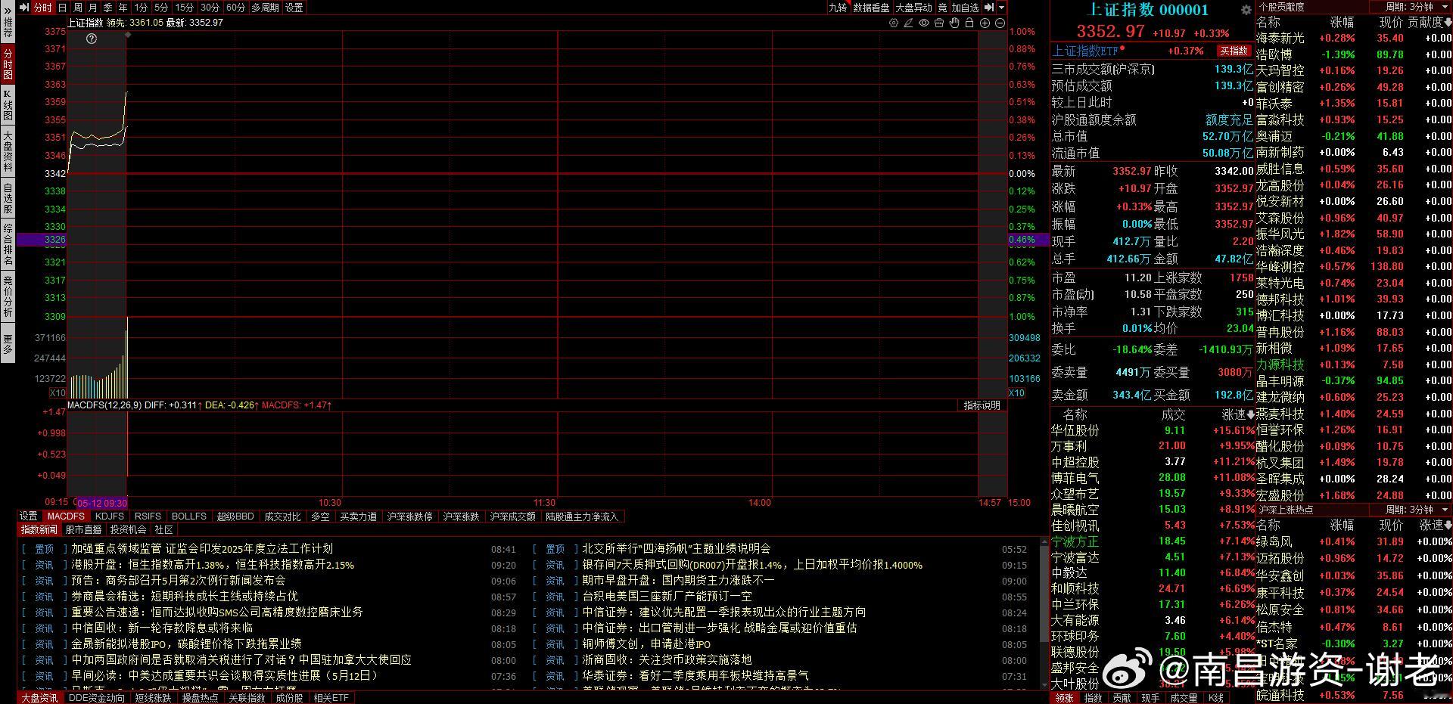
Task: Select 贡献 tab under stock list
Action: click(1122, 698)
